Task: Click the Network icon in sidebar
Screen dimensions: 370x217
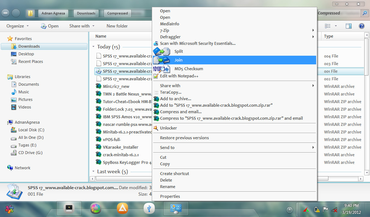Action: point(10,168)
